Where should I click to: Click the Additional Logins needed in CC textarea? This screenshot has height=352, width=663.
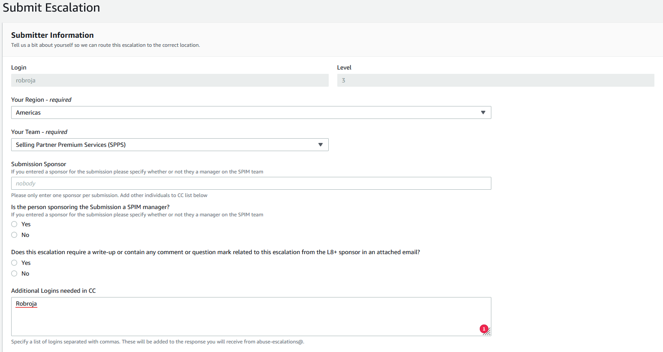tap(251, 316)
